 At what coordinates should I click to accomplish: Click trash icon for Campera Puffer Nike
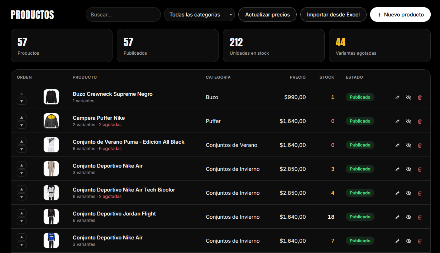[420, 121]
